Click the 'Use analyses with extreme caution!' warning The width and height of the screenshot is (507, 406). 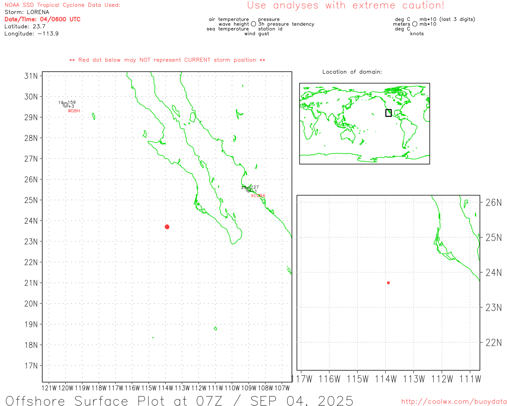point(346,6)
